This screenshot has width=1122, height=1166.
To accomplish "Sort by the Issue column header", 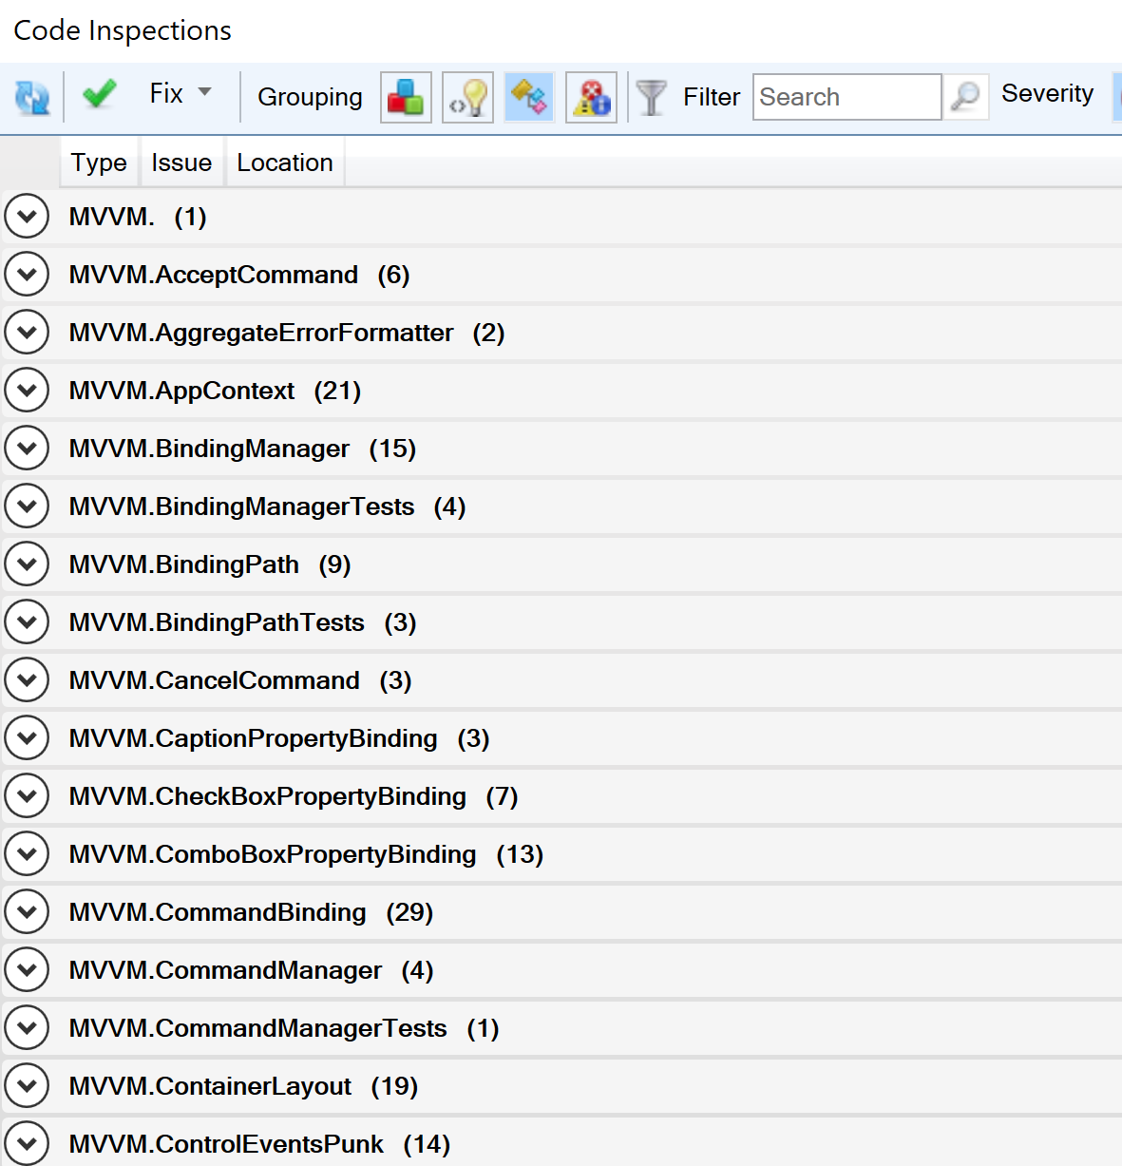I will [181, 162].
